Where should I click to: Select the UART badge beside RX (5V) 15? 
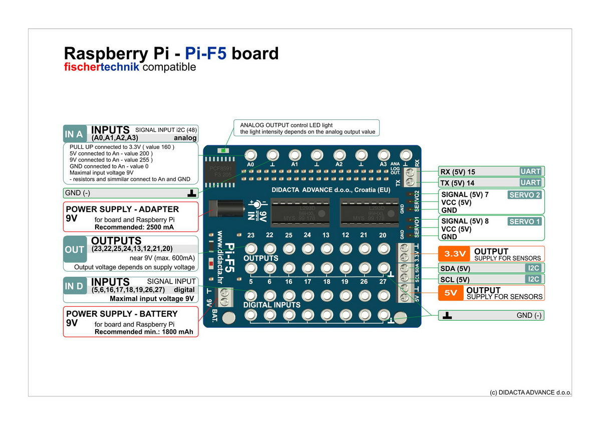coord(530,171)
